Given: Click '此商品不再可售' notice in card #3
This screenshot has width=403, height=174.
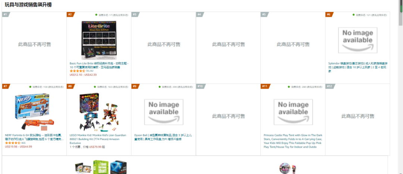Looking at the screenshot, I should (x=164, y=44).
